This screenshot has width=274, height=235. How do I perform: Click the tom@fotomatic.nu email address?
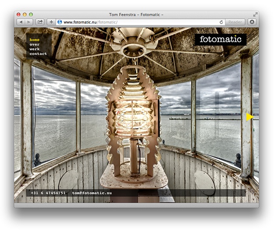92,193
